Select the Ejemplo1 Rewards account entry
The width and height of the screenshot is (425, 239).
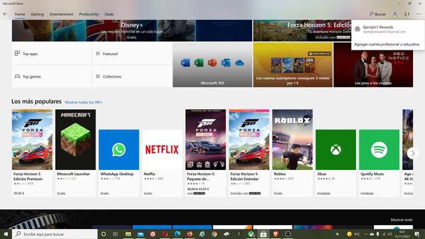388,29
